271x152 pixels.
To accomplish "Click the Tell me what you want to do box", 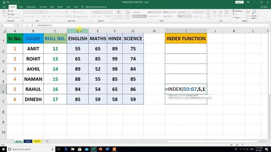I will (94, 7).
